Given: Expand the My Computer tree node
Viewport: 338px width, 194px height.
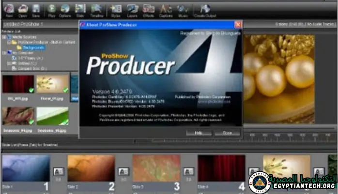Looking at the screenshot, I should 4,53.
